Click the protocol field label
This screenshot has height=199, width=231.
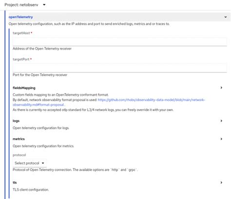(19, 155)
